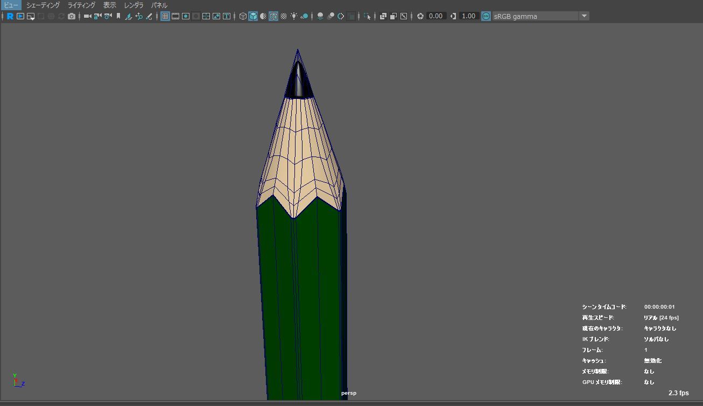Viewport: 703px width, 406px height.
Task: Open the シェーディング (Shading) menu
Action: tap(43, 5)
